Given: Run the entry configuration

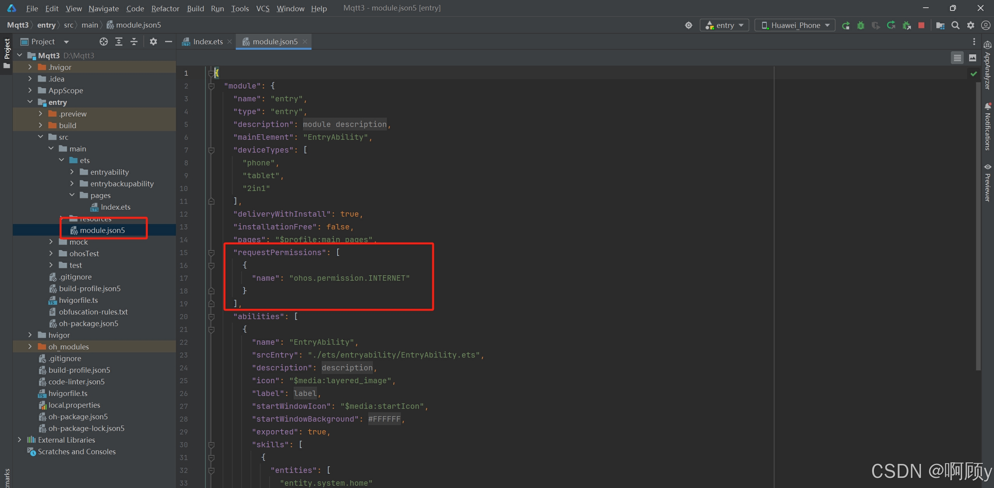Looking at the screenshot, I should (846, 25).
